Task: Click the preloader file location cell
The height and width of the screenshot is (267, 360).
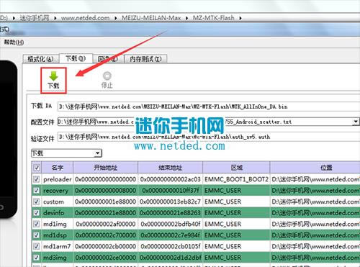Action: [315, 179]
